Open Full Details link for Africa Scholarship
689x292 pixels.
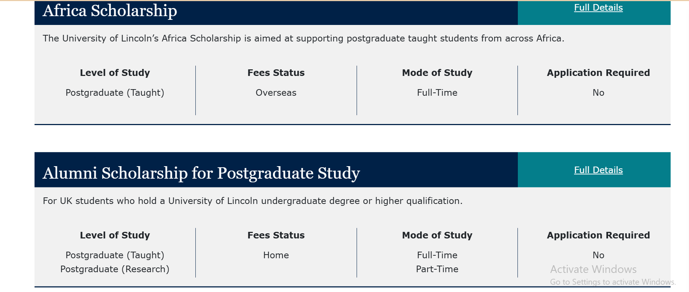click(598, 8)
